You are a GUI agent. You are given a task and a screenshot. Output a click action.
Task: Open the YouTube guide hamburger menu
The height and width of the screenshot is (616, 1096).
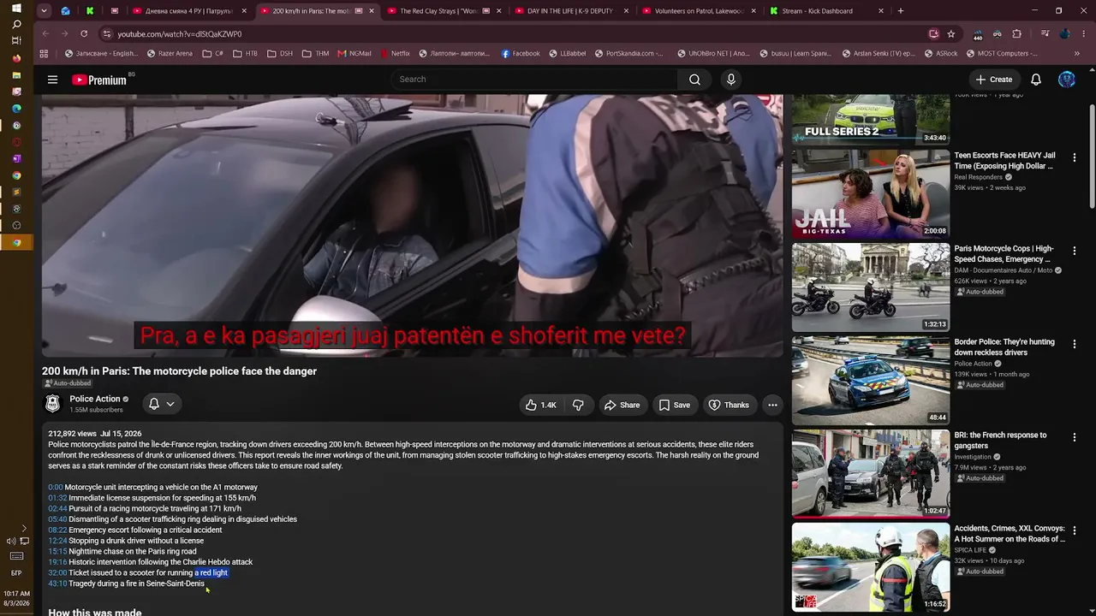point(52,80)
